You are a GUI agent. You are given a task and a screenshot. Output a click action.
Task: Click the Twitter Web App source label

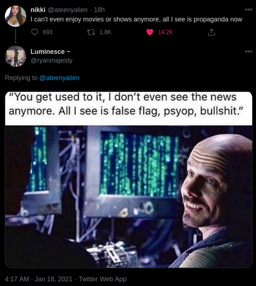pos(102,279)
